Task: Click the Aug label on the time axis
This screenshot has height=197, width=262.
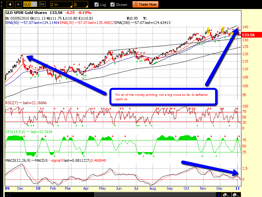Action: click(153, 188)
